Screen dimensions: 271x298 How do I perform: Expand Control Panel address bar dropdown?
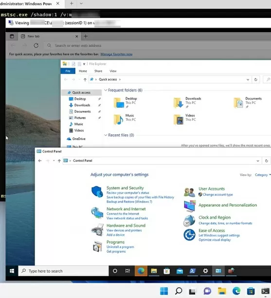tap(258, 161)
